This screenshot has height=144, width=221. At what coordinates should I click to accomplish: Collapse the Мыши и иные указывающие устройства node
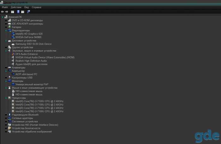tap(6, 88)
